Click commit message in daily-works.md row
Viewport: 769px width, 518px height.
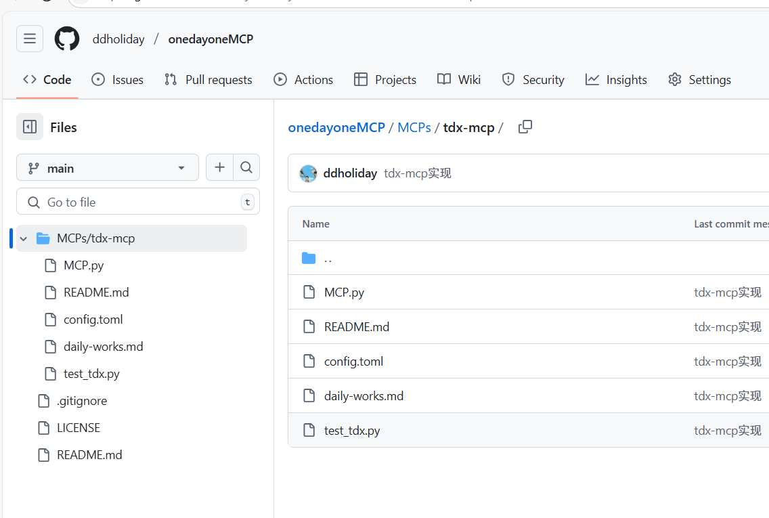tap(727, 396)
